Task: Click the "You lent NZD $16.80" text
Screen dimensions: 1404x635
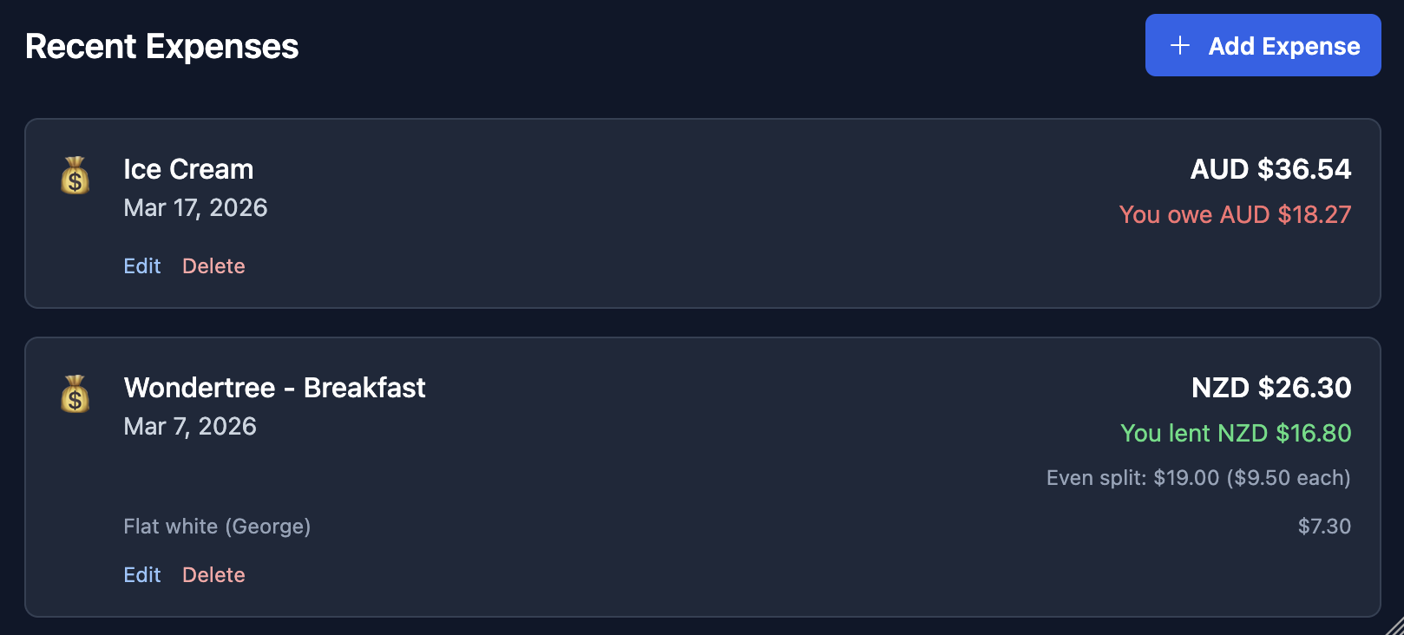Action: [x=1236, y=433]
